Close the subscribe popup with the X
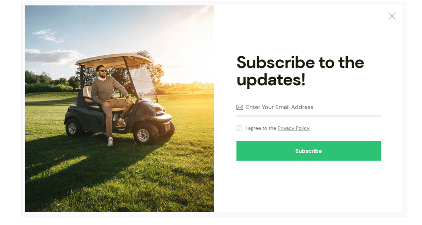 (392, 16)
